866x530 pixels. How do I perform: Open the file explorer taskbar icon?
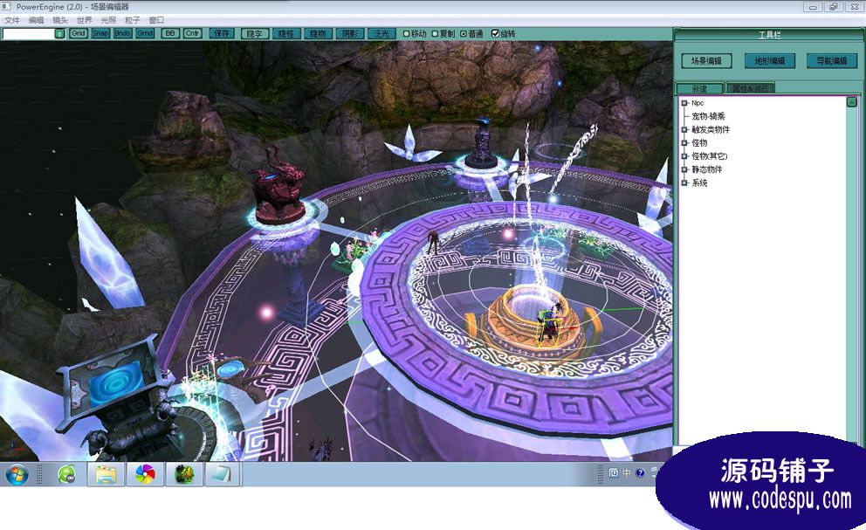click(106, 474)
